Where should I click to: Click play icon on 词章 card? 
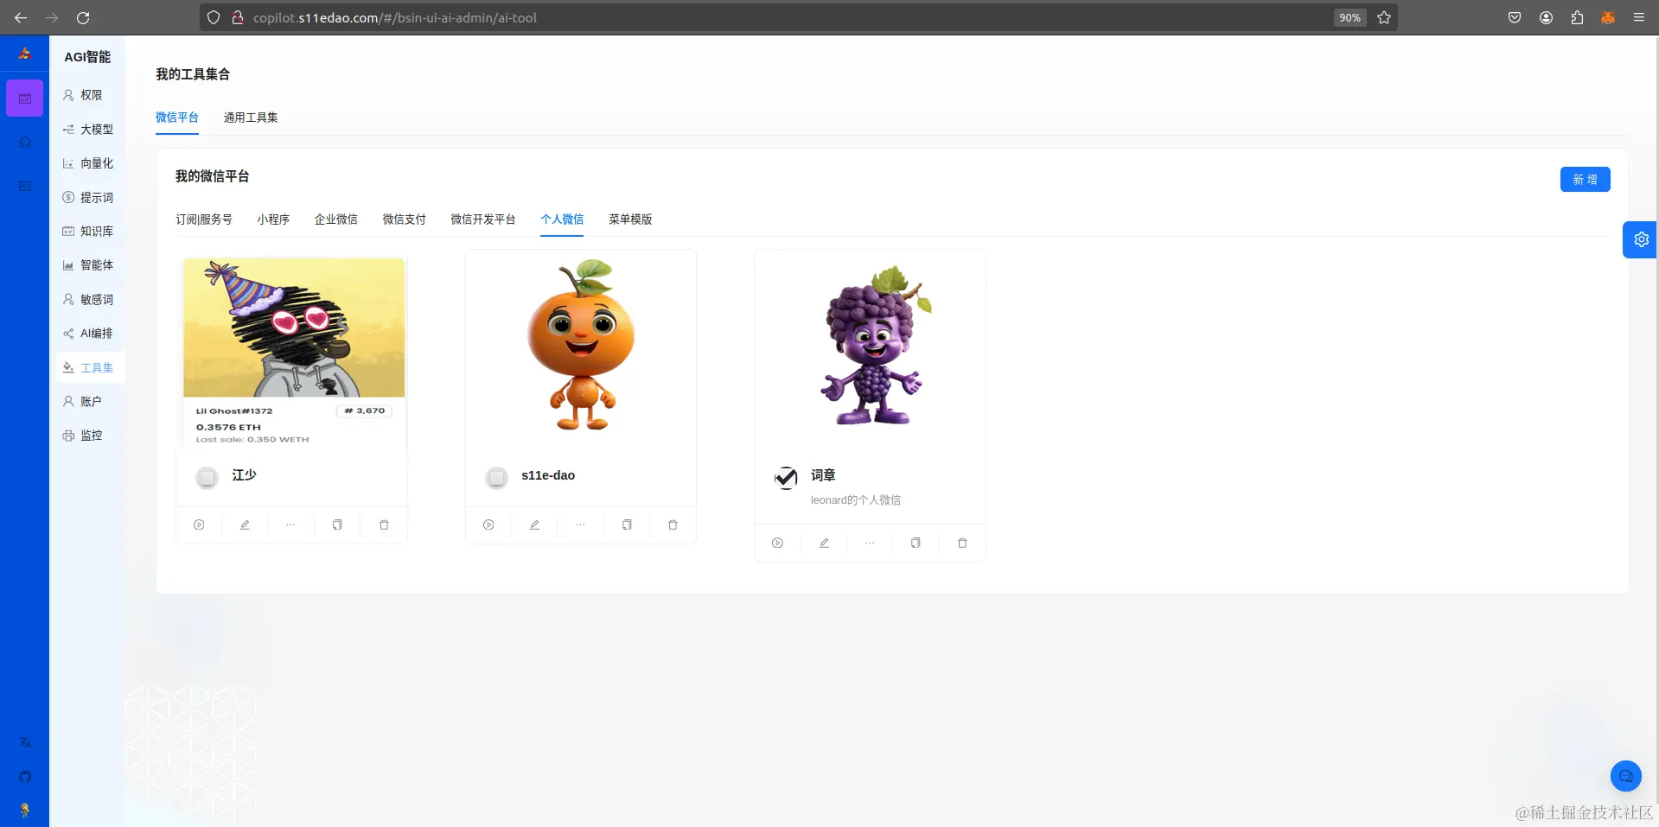[x=777, y=543]
